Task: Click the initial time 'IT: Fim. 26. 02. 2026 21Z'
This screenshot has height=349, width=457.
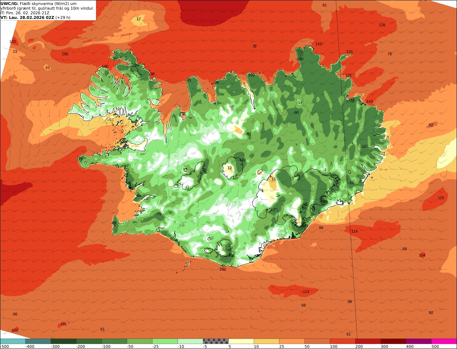Action: pyautogui.click(x=25, y=13)
